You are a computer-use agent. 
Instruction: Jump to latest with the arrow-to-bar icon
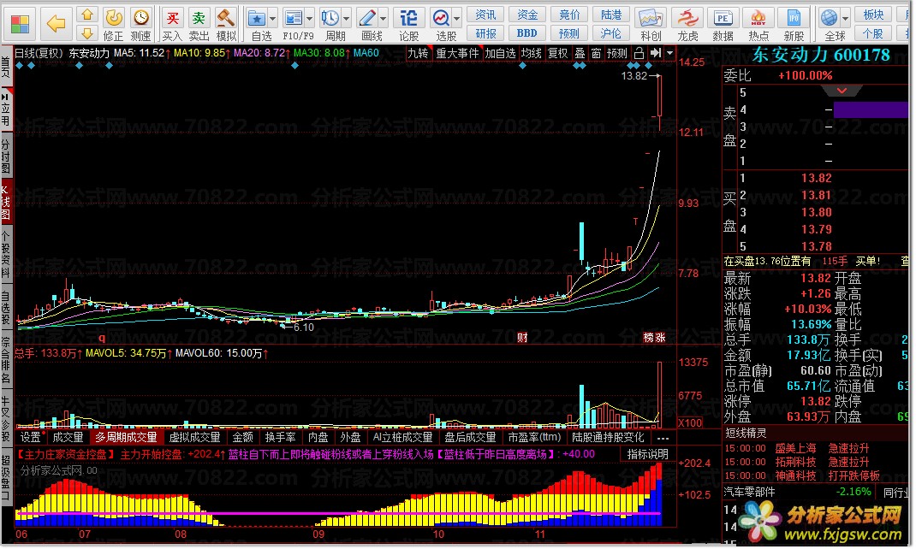pos(656,54)
